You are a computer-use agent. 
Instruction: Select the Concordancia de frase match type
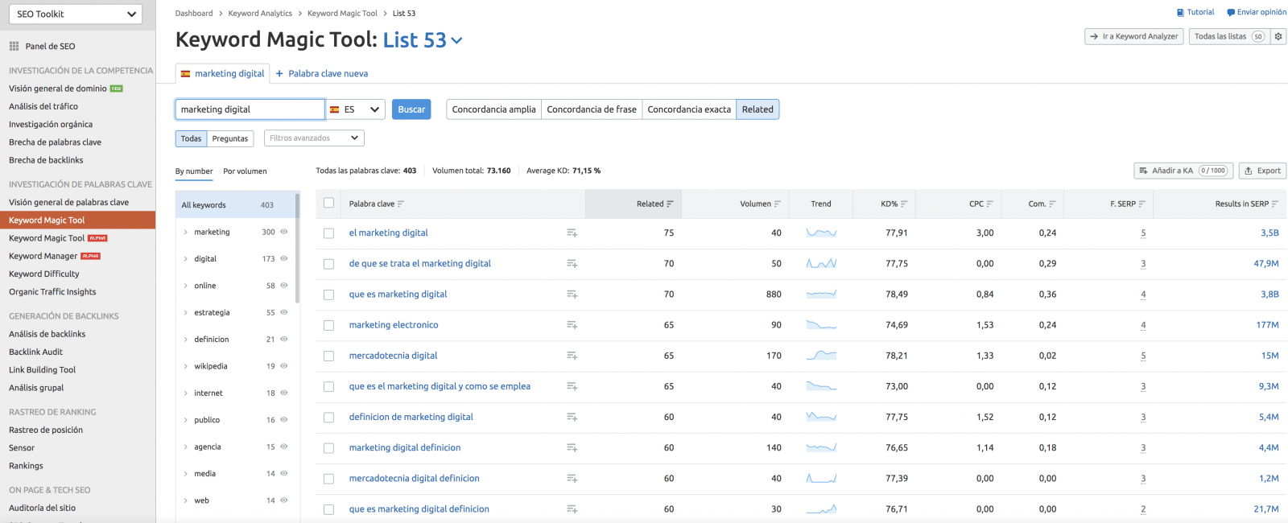click(x=592, y=109)
